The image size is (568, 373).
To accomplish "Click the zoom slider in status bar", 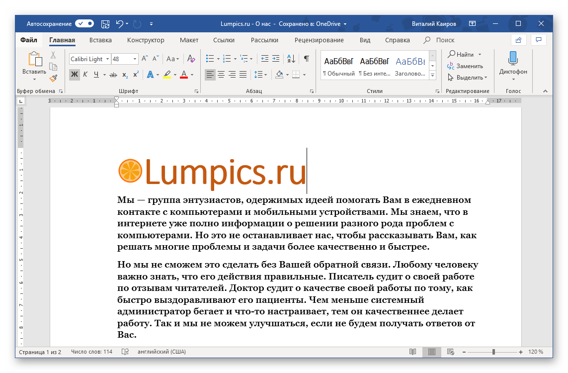I will pos(493,352).
